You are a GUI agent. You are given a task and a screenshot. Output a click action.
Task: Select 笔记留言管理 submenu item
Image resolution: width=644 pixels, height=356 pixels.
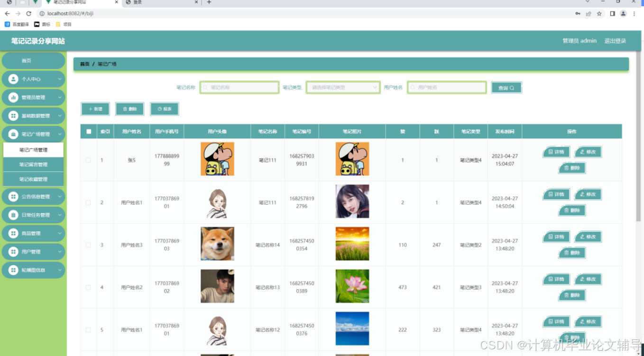click(x=33, y=164)
